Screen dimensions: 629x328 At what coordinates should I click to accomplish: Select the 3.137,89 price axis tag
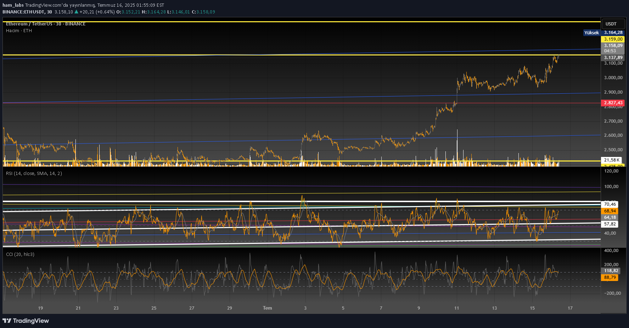[x=613, y=58]
